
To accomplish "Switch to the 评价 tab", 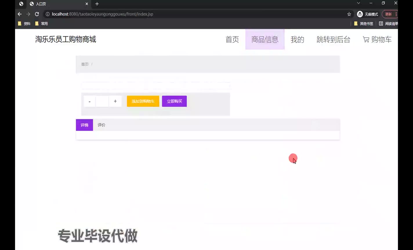I will [102, 125].
